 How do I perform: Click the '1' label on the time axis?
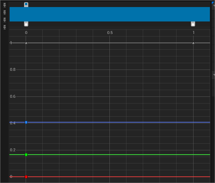pyautogui.click(x=193, y=33)
